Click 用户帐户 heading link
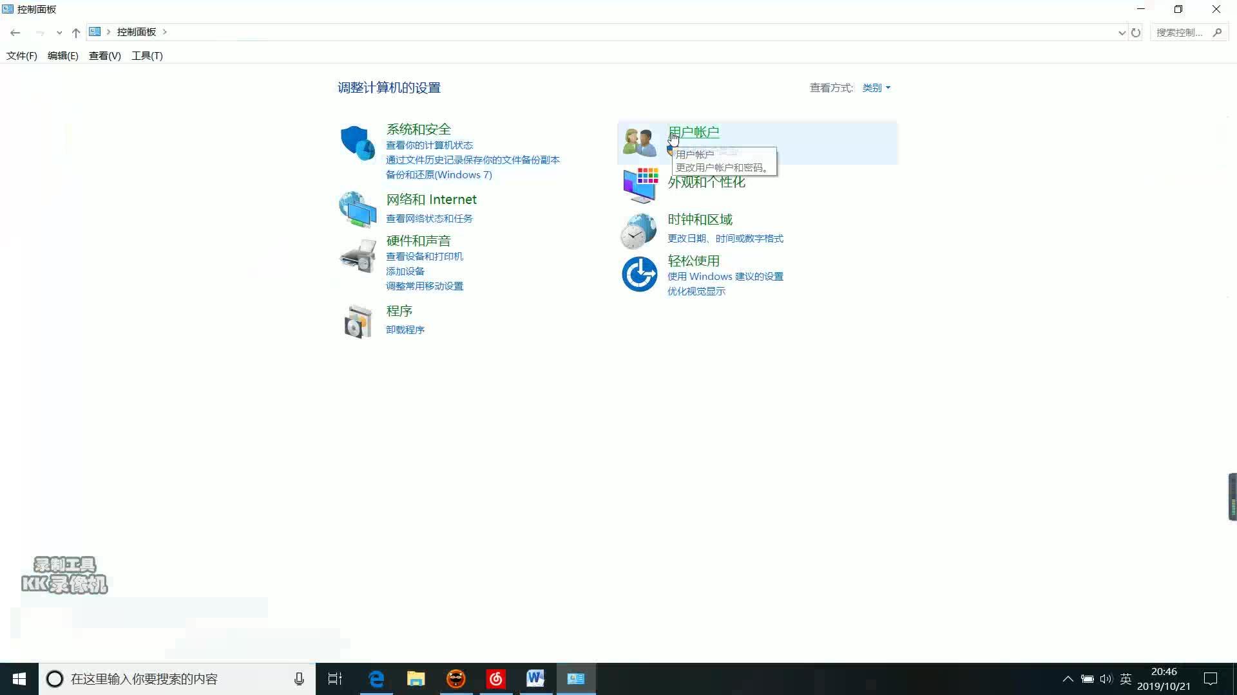1237x695 pixels. (x=694, y=132)
